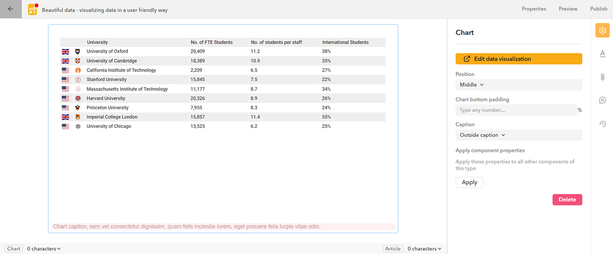613x254 pixels.
Task: Click the Stanford University seal icon
Action: [x=78, y=80]
